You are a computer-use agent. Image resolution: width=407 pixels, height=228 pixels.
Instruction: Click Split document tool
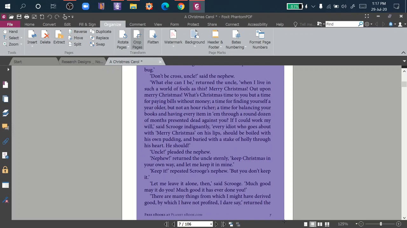tap(75, 44)
